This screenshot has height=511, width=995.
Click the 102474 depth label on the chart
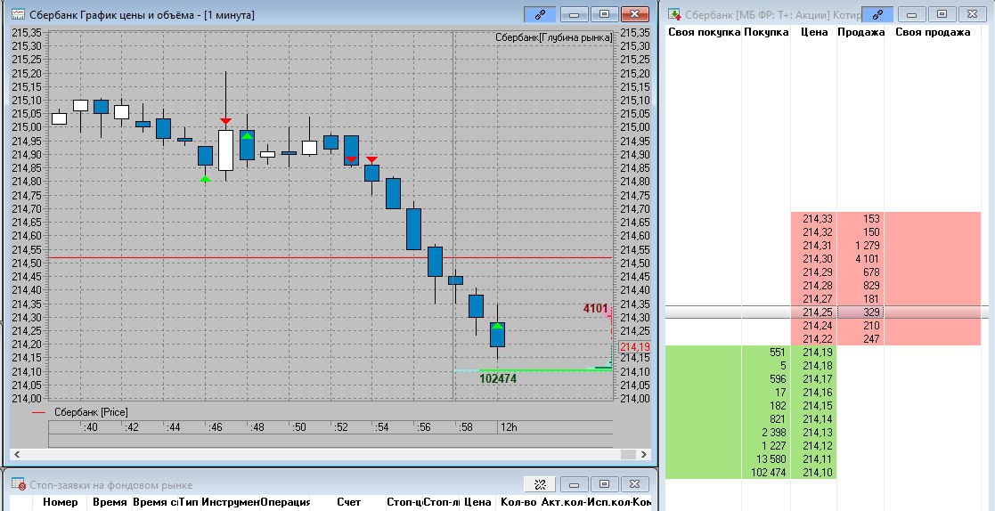coord(497,378)
